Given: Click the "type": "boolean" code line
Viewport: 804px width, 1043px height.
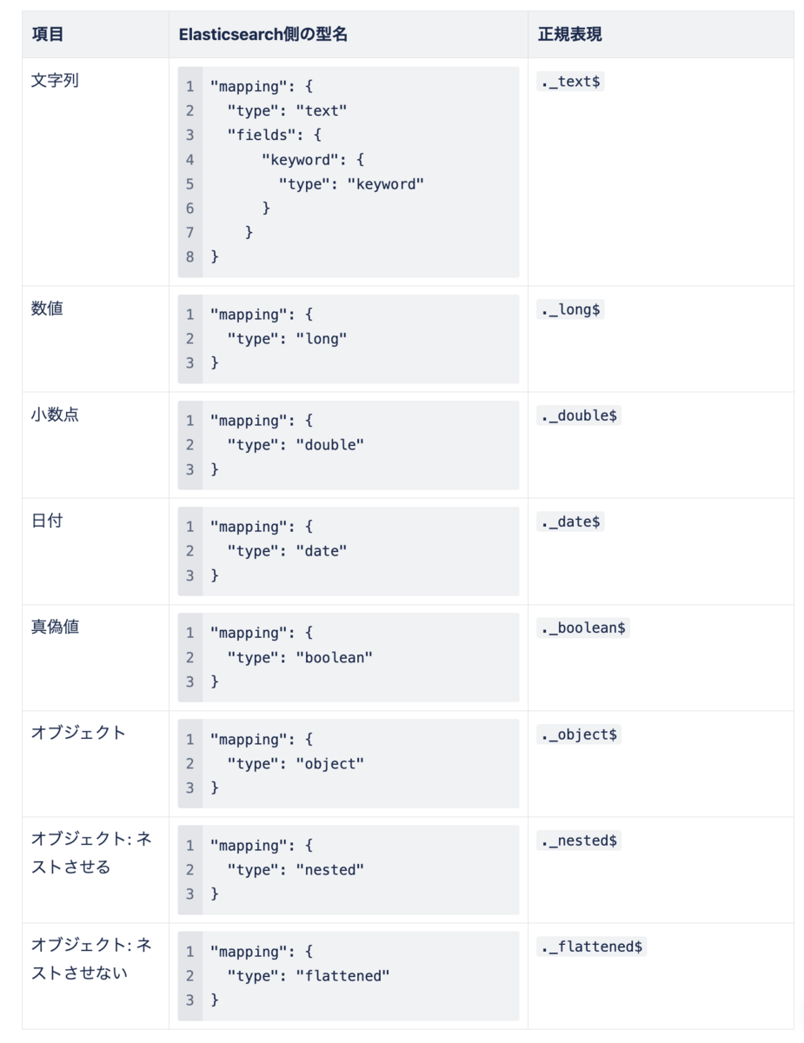Looking at the screenshot, I should pos(300,658).
